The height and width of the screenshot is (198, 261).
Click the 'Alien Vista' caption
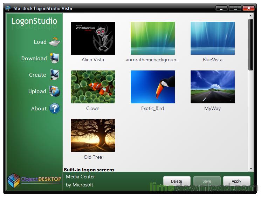point(93,60)
